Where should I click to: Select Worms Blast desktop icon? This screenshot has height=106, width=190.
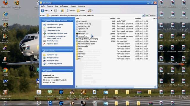pos(5,49)
